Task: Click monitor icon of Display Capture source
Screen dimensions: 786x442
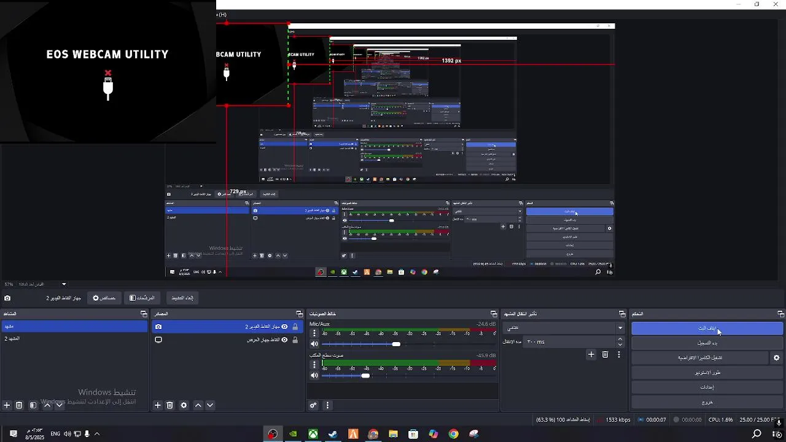Action: [158, 339]
